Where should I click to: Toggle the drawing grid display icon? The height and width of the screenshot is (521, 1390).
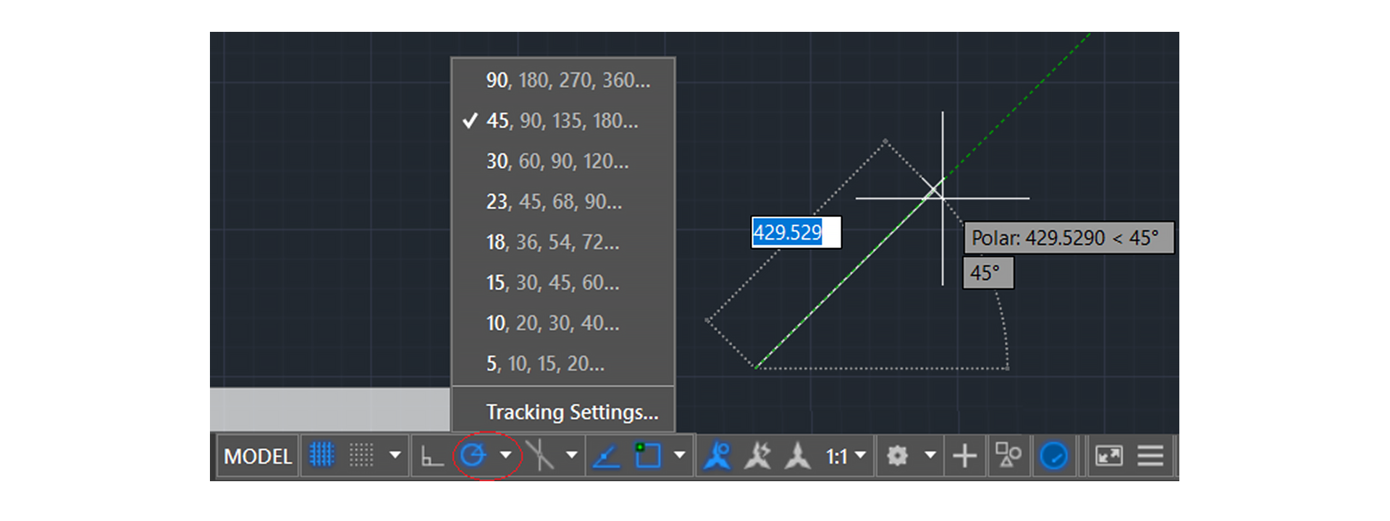321,455
